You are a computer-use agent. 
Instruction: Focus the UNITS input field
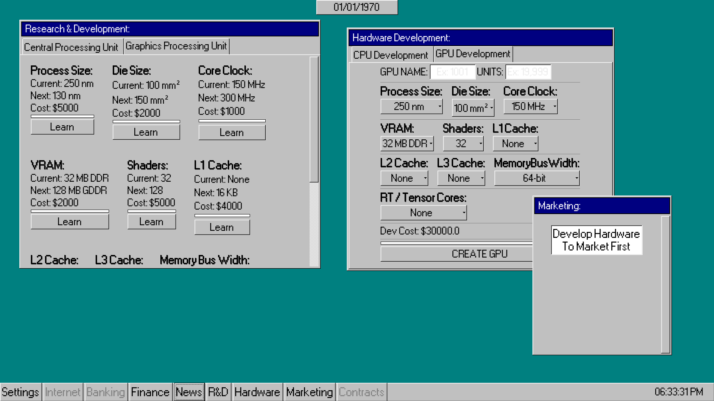point(528,72)
